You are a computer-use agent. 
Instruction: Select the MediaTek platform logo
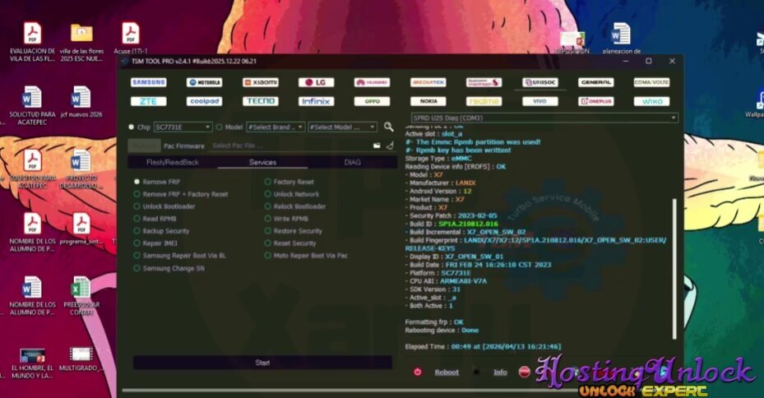(x=428, y=82)
